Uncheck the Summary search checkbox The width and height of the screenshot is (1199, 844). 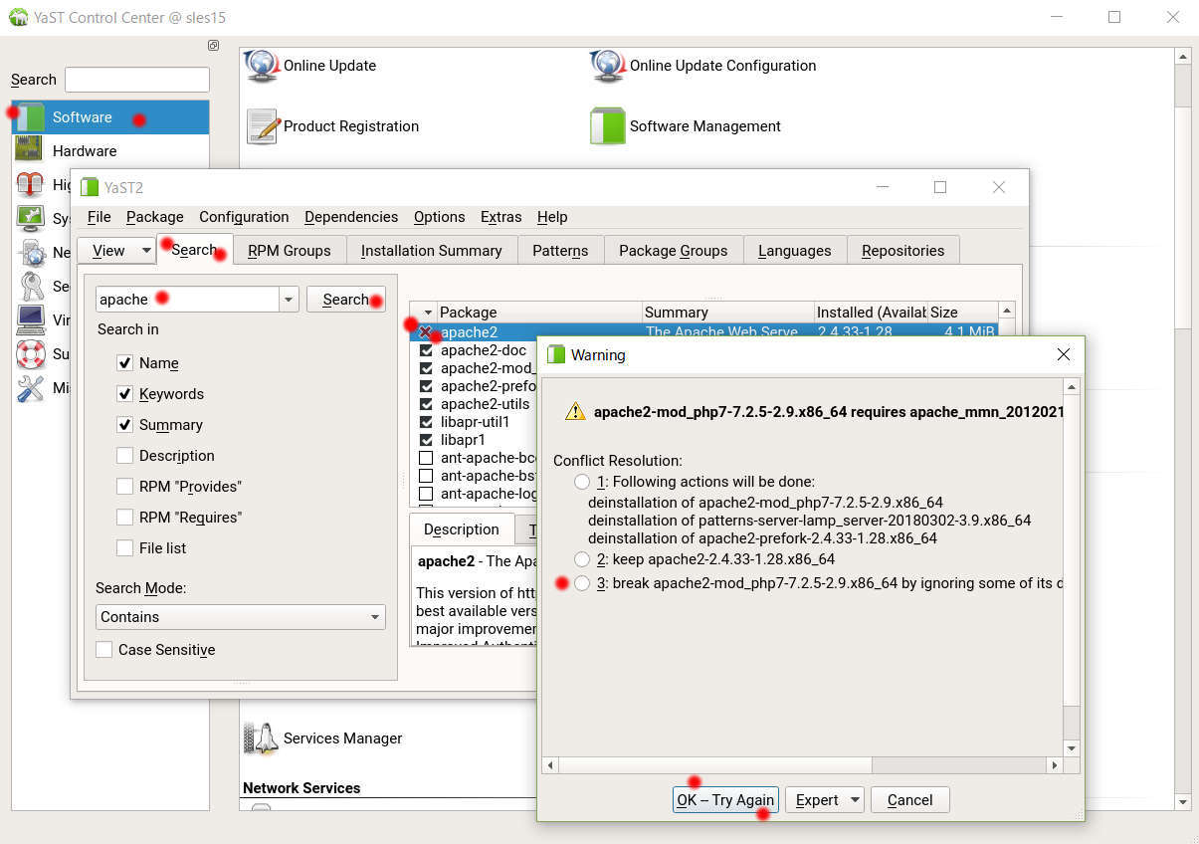pos(124,425)
